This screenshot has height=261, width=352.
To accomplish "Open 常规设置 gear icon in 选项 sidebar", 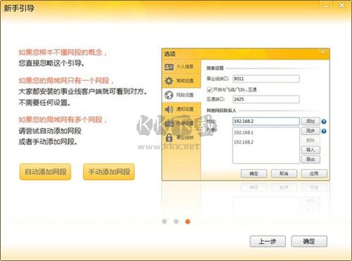I will [x=169, y=81].
